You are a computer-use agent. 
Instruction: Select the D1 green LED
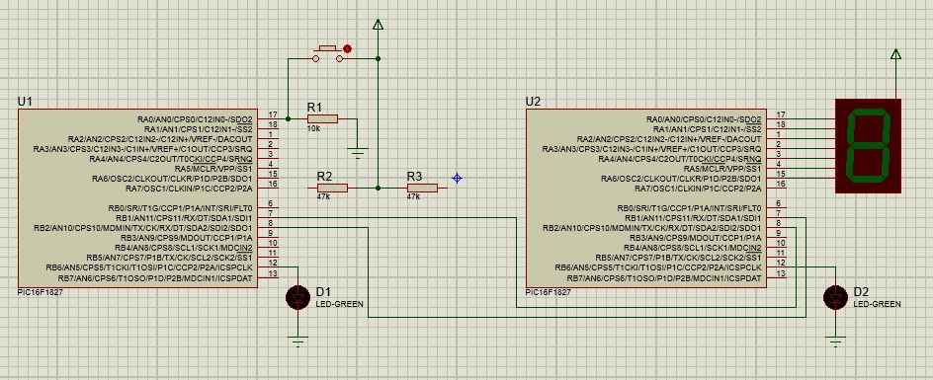297,297
